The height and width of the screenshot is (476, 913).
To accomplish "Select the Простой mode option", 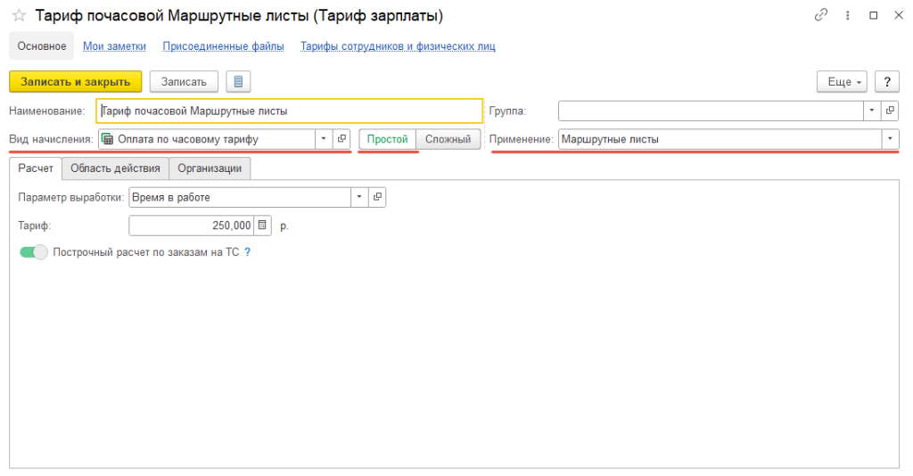I will (387, 139).
